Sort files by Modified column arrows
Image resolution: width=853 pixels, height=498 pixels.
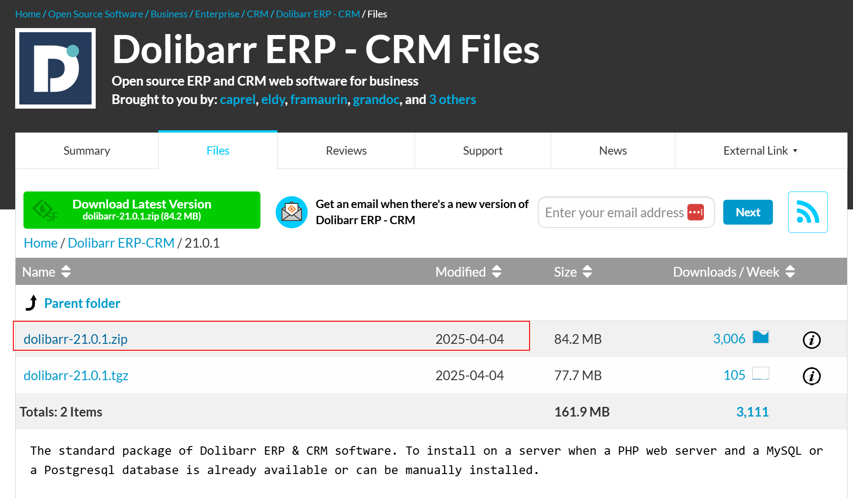tap(496, 272)
